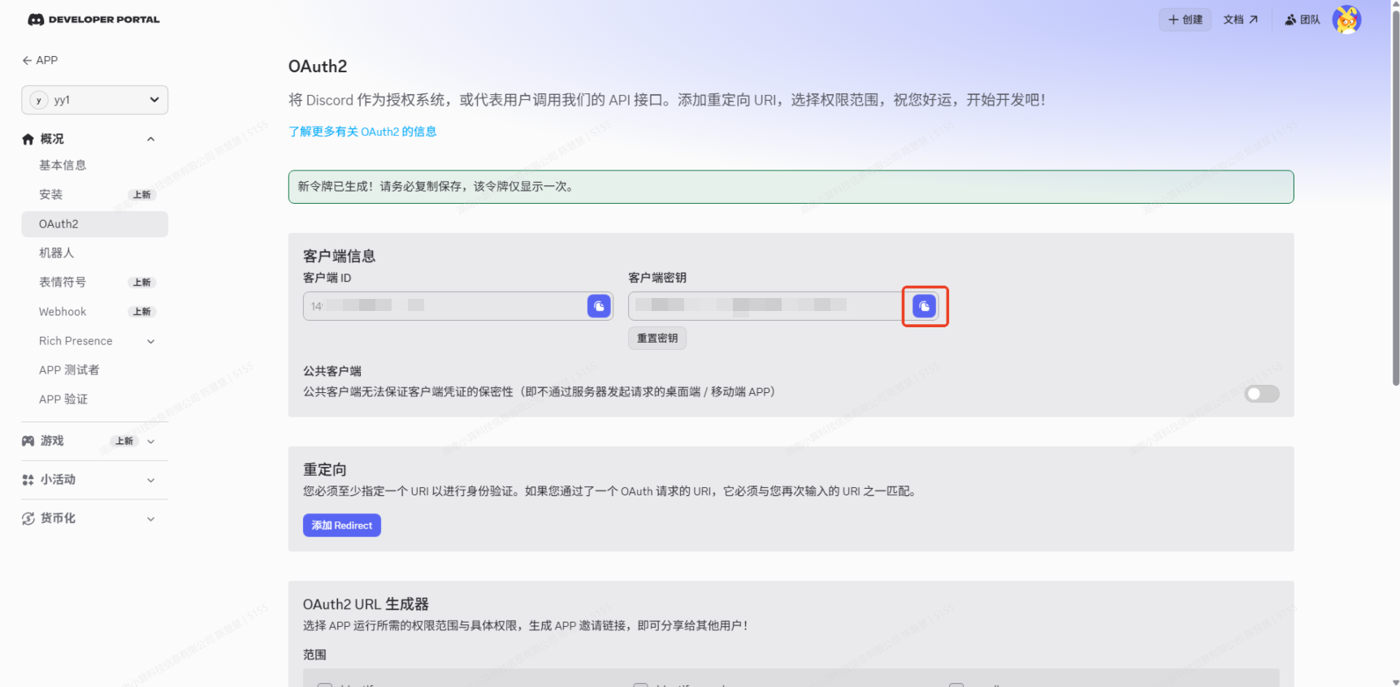
Task: Click the 添加 Redirect button
Action: (x=342, y=525)
